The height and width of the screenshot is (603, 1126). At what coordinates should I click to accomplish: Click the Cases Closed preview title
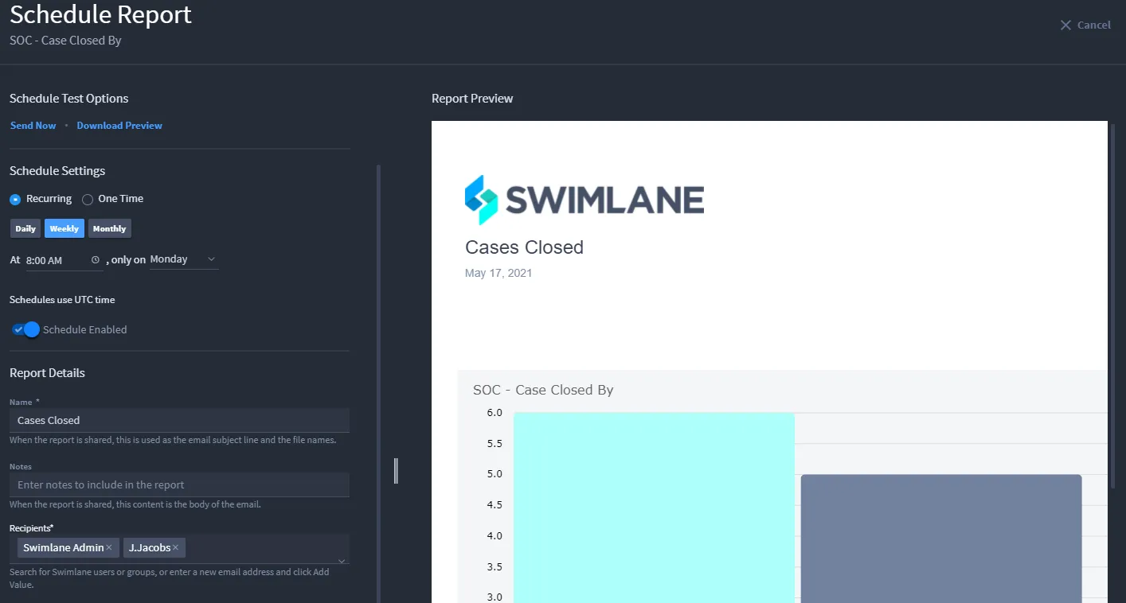524,247
